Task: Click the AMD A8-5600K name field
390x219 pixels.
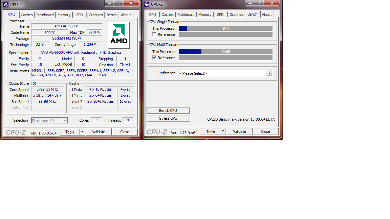Action: (x=67, y=26)
